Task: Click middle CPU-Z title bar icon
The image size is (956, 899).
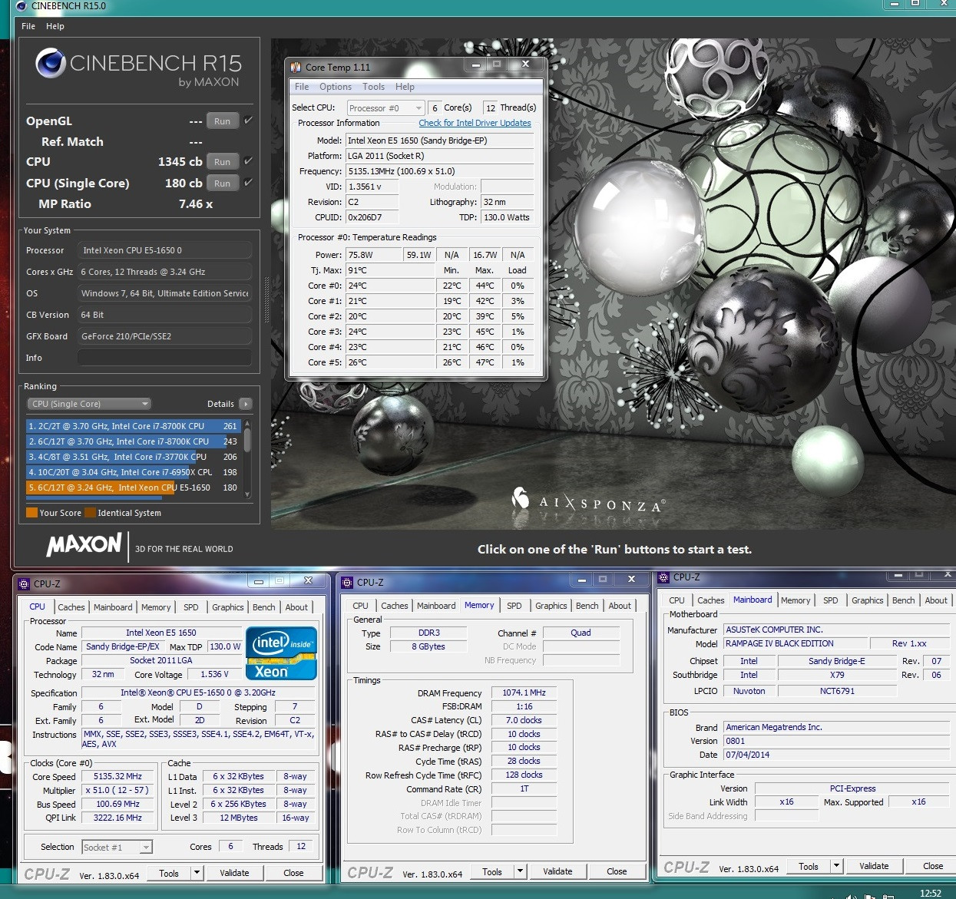Action: (347, 583)
